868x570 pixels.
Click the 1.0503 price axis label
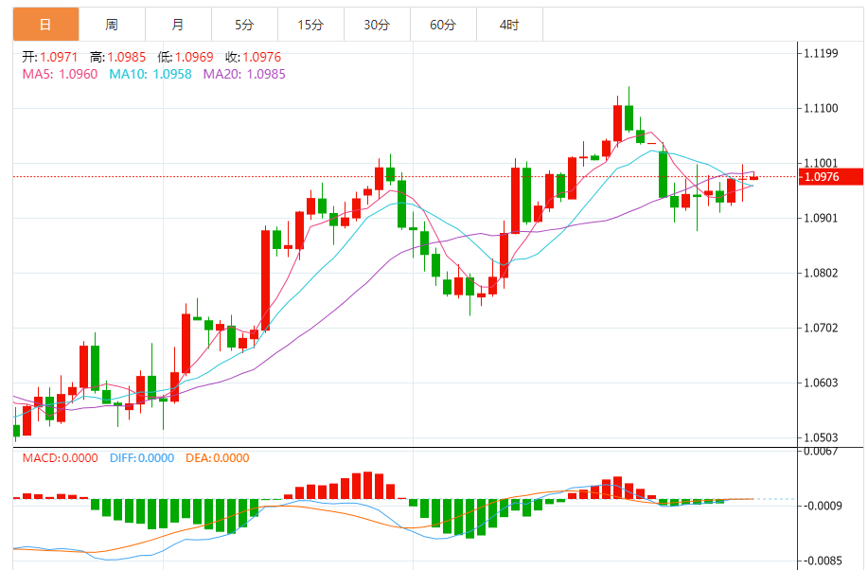tap(821, 437)
